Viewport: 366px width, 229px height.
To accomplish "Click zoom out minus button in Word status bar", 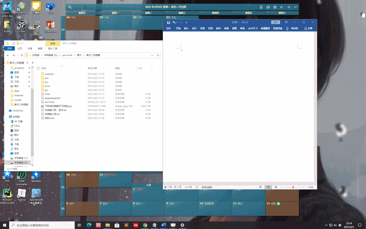I will tap(282, 187).
